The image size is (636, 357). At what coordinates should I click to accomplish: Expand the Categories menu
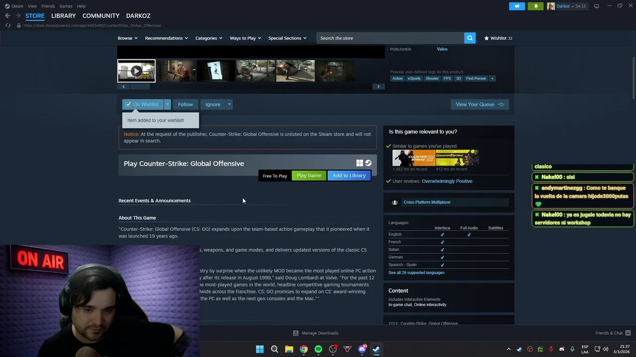pos(209,38)
